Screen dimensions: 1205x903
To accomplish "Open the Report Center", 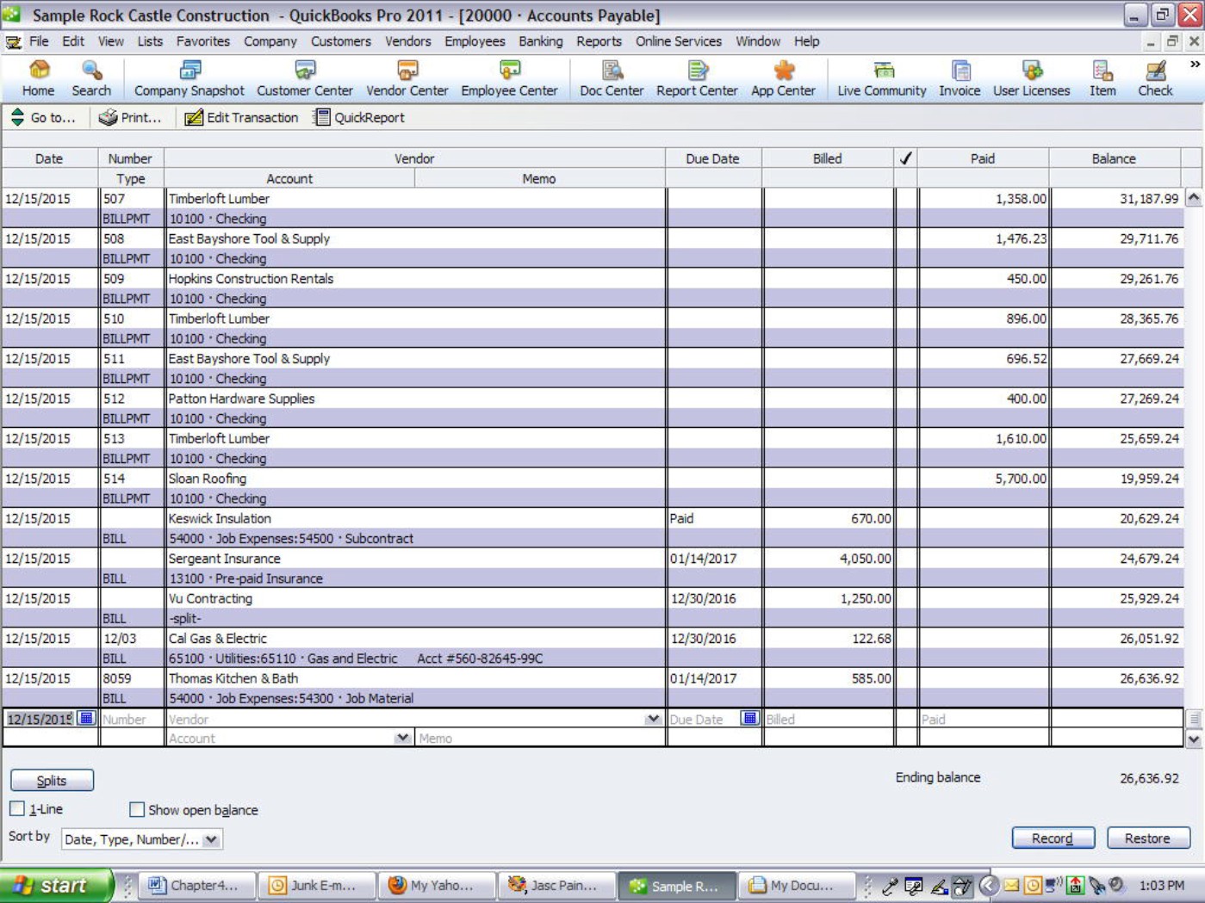I will pos(697,78).
